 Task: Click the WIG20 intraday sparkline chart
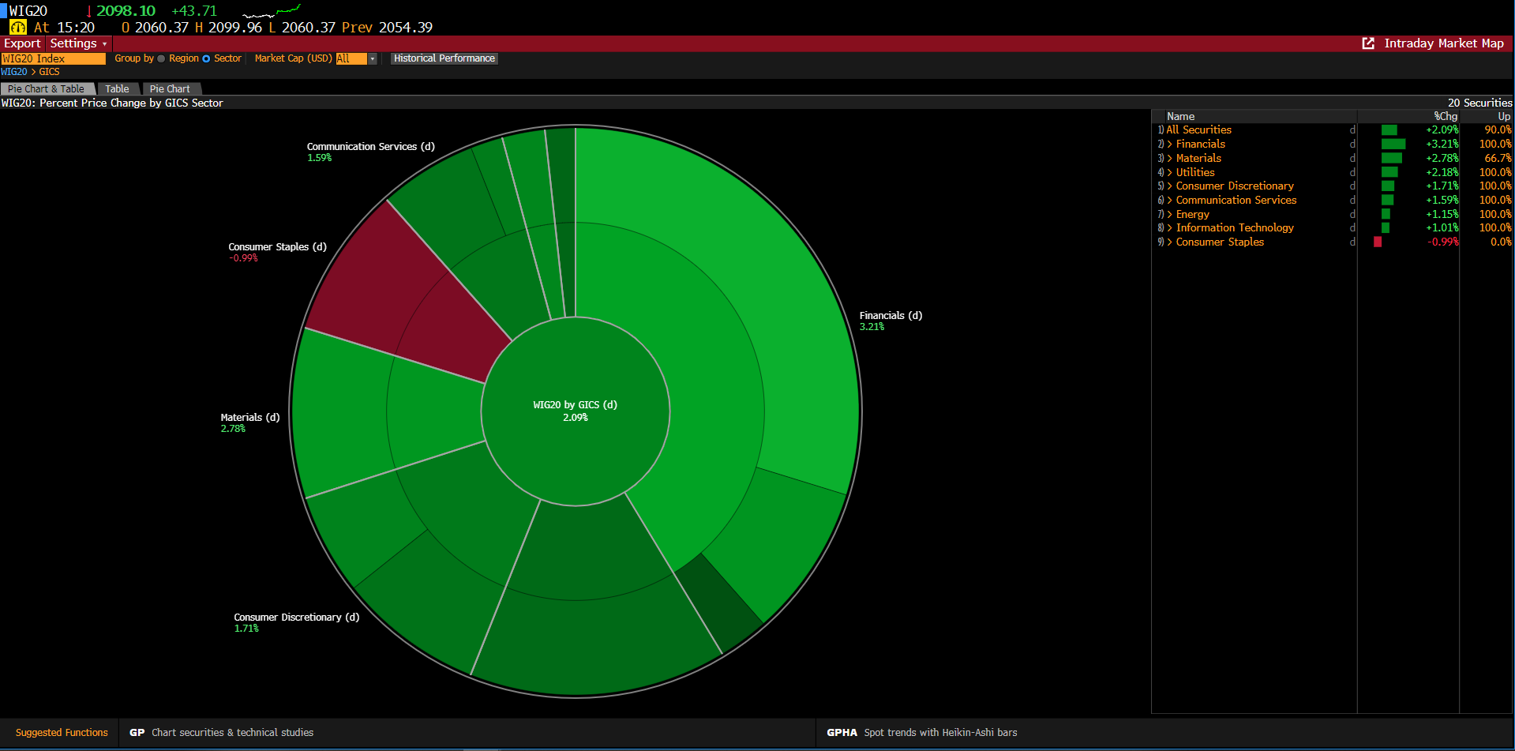(x=271, y=13)
